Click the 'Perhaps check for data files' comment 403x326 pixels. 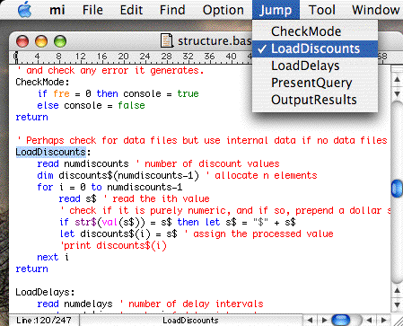click(202, 140)
